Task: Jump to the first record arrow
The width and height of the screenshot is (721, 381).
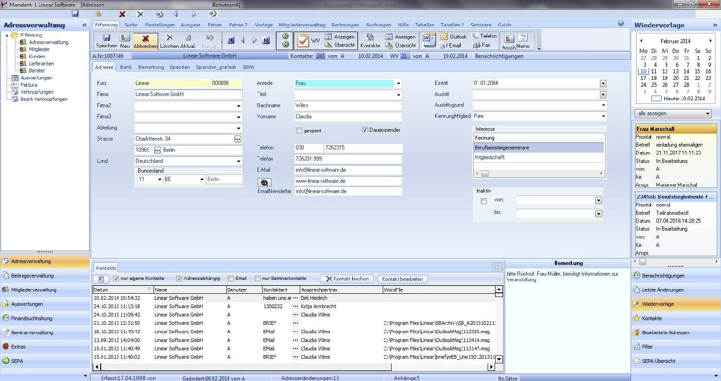Action: 231,40
